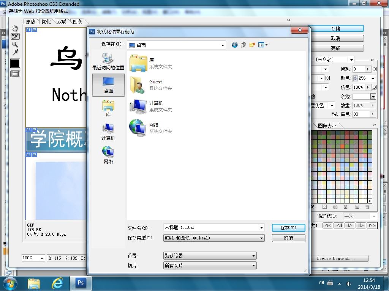389x291 pixels.
Task: Open Windows Explorer from taskbar
Action: pos(34,283)
